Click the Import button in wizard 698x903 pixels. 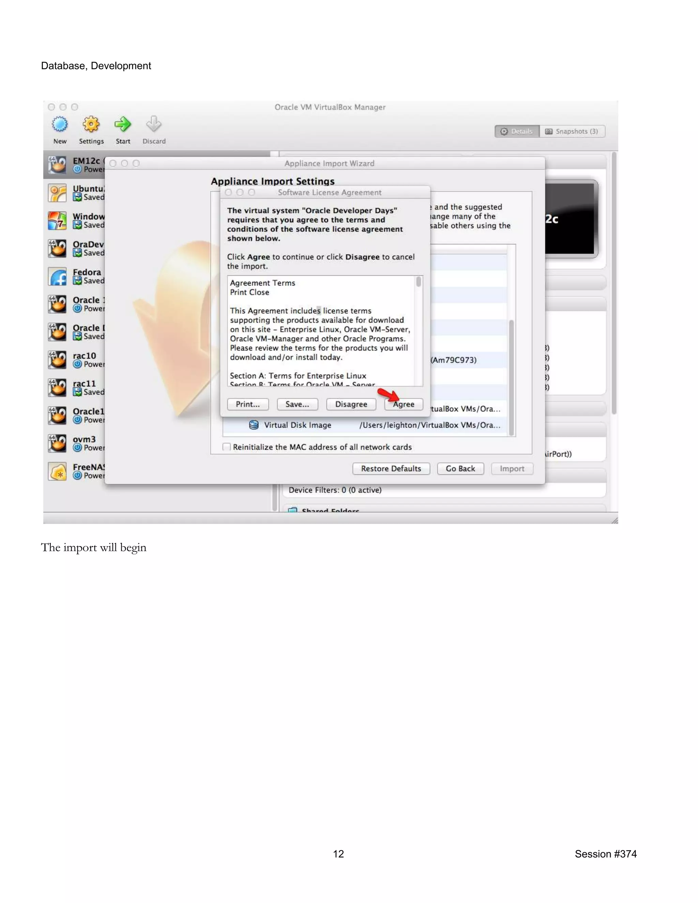point(512,469)
